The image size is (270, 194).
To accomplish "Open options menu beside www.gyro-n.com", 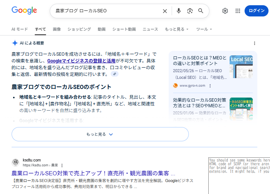I will pyautogui.click(x=210, y=86).
